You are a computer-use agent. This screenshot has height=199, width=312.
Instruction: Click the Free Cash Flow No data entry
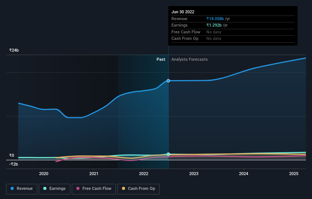[x=214, y=32]
